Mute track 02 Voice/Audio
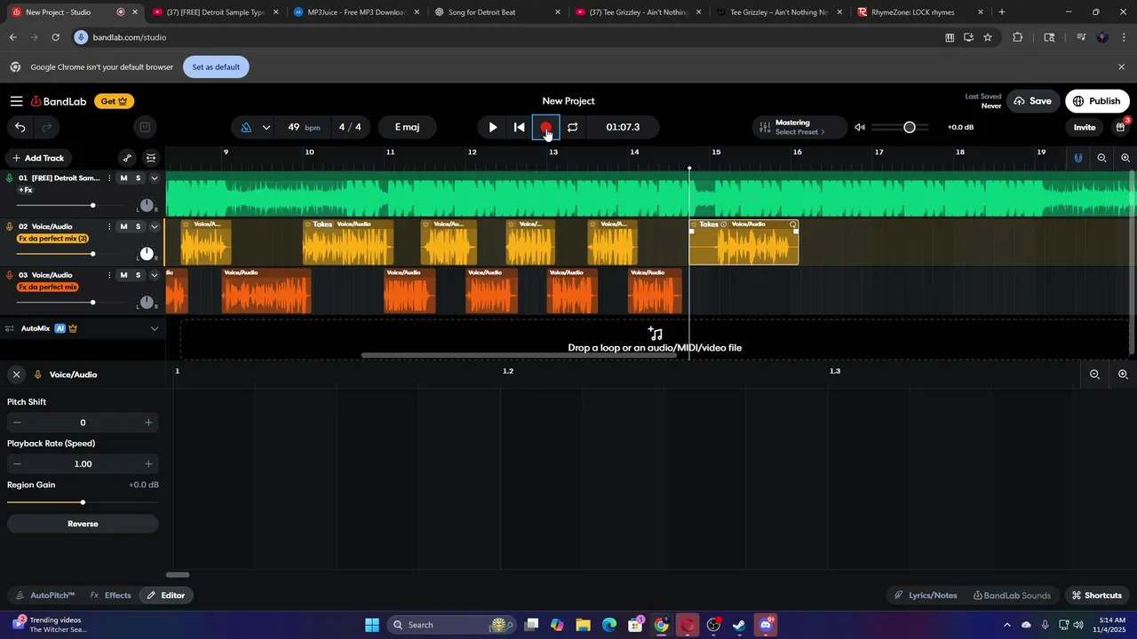This screenshot has width=1137, height=639. 123,226
